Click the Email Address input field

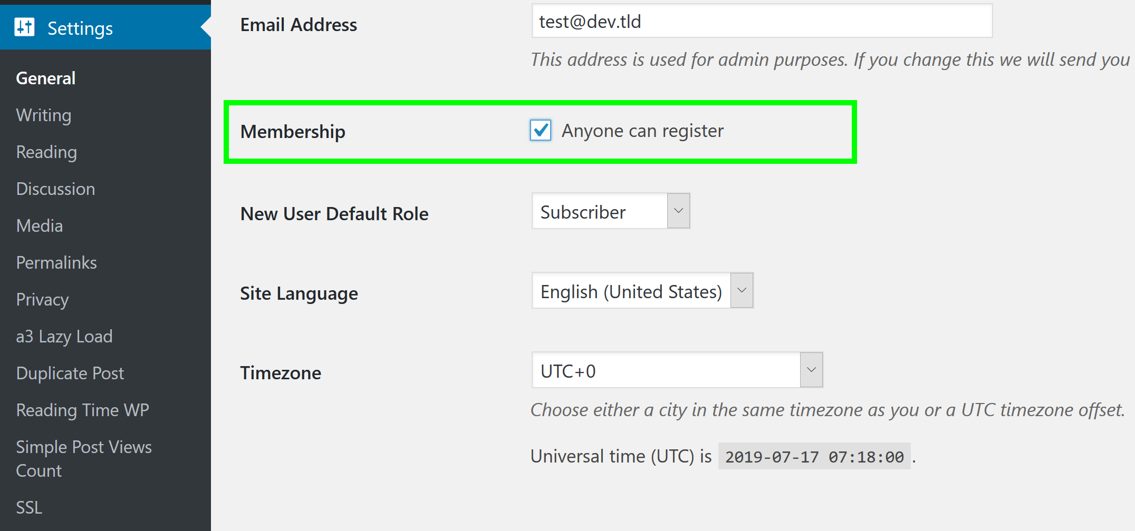[762, 22]
